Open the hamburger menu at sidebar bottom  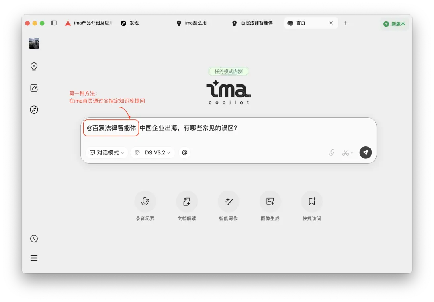click(34, 258)
